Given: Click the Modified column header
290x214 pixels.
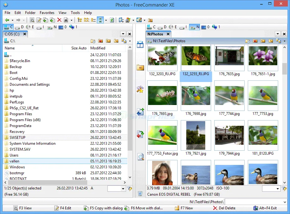Looking at the screenshot, I should (x=107, y=48).
